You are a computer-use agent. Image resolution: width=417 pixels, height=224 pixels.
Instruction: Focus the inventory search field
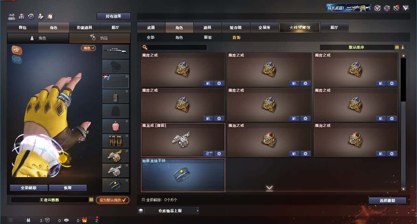click(x=174, y=47)
